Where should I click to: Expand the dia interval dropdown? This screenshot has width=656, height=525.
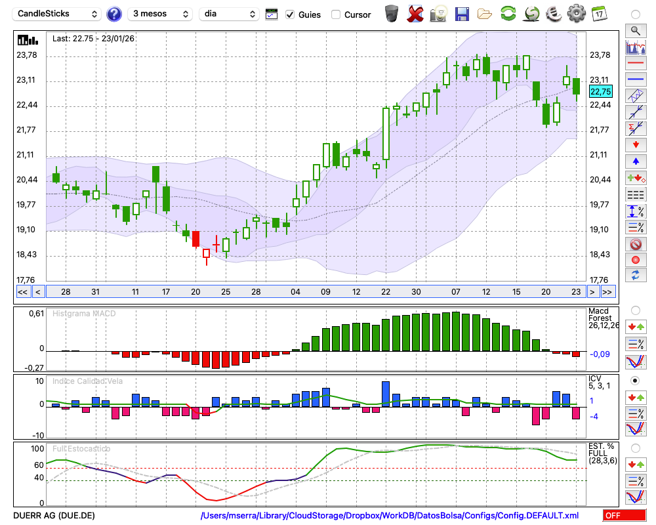[230, 14]
